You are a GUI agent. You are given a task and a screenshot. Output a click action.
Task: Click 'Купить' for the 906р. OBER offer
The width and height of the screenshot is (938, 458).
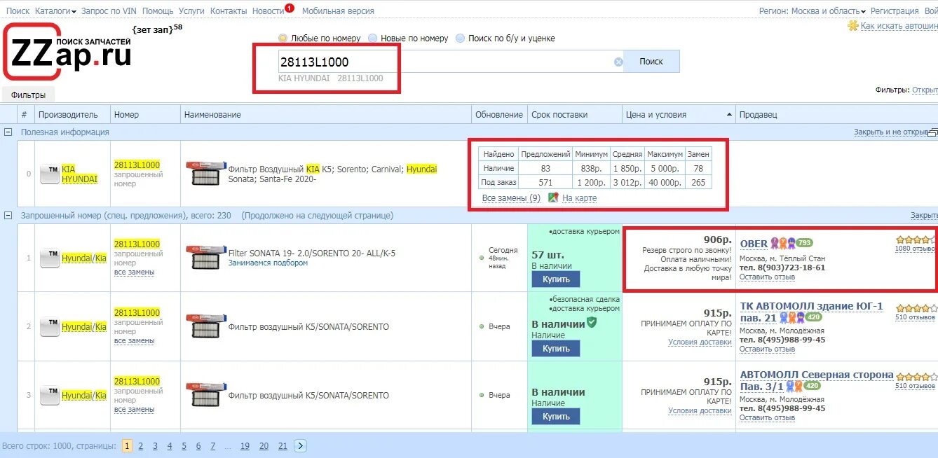[x=556, y=279]
